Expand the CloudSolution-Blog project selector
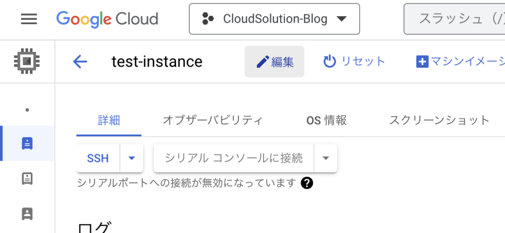Viewport: 505px width, 233px height. tap(274, 19)
